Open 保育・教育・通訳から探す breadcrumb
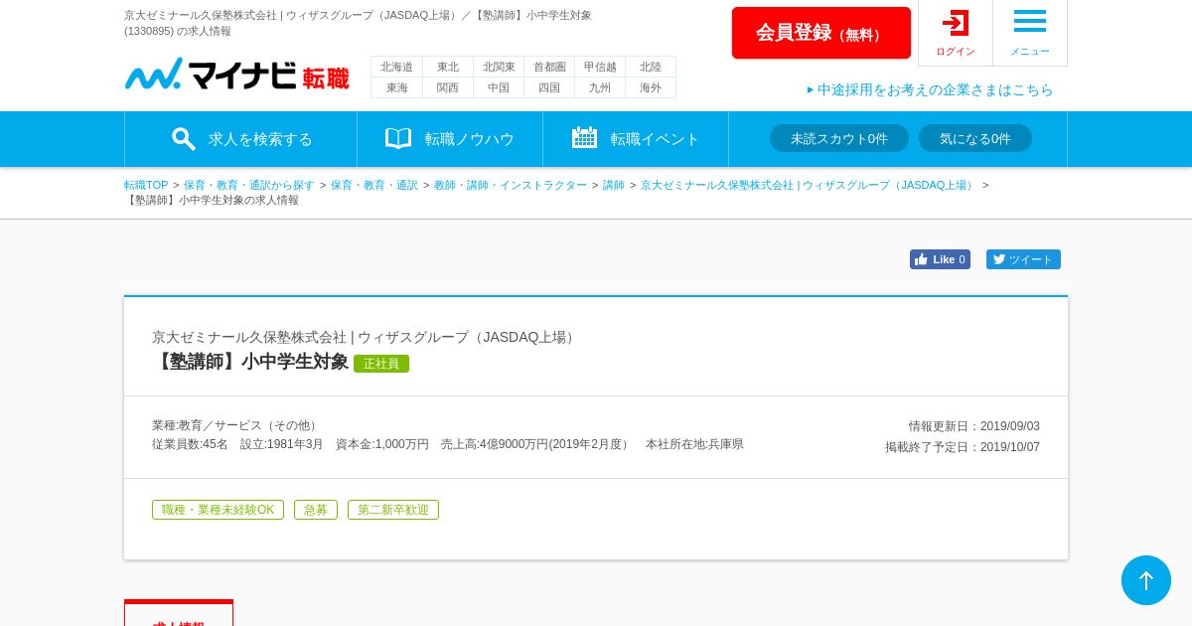1192x626 pixels. (x=249, y=185)
